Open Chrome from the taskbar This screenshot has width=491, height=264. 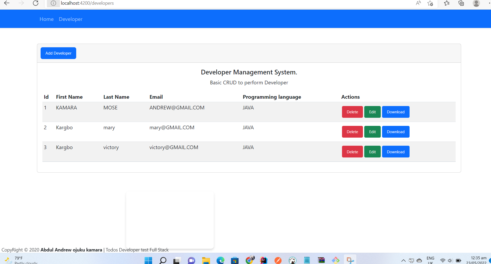250,260
